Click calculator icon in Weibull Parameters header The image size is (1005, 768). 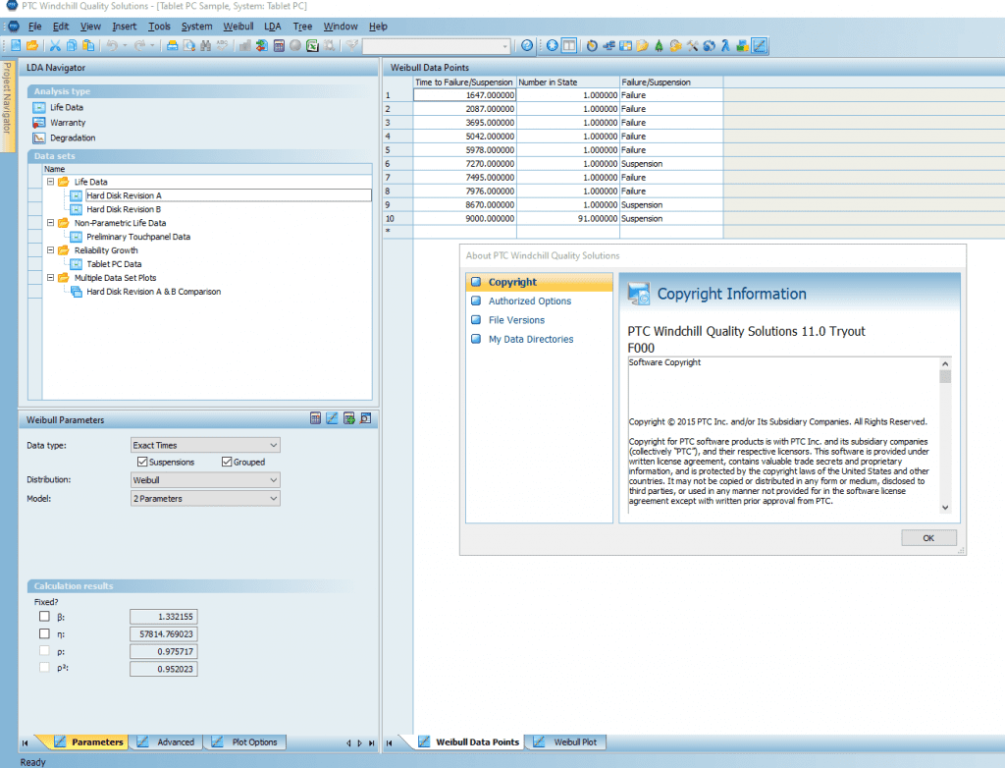316,418
